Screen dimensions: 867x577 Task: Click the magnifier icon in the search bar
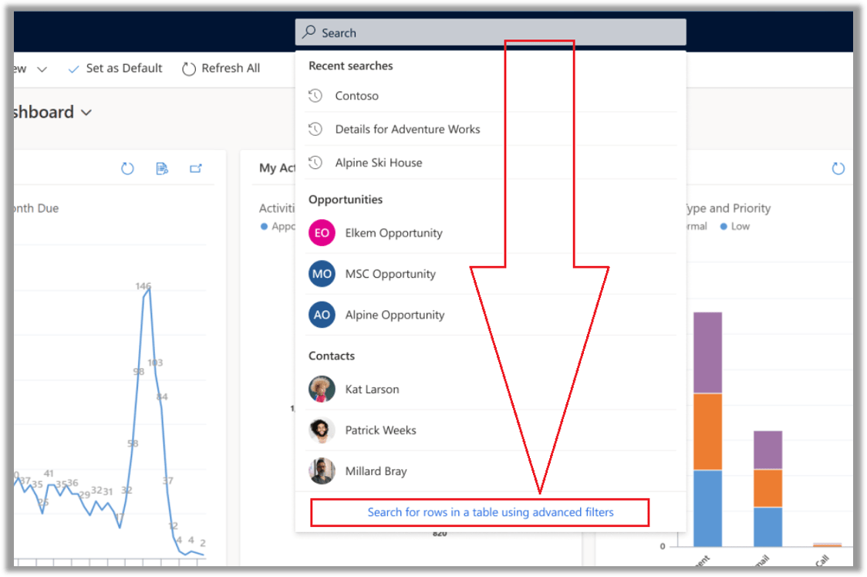tap(309, 32)
